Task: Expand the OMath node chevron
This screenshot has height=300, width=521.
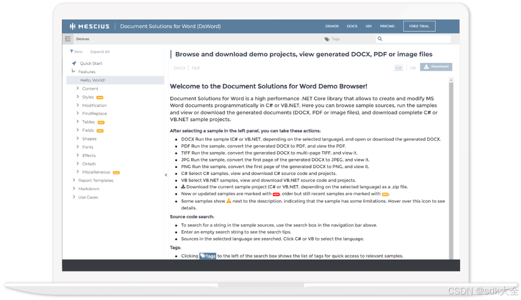Action: (x=78, y=163)
